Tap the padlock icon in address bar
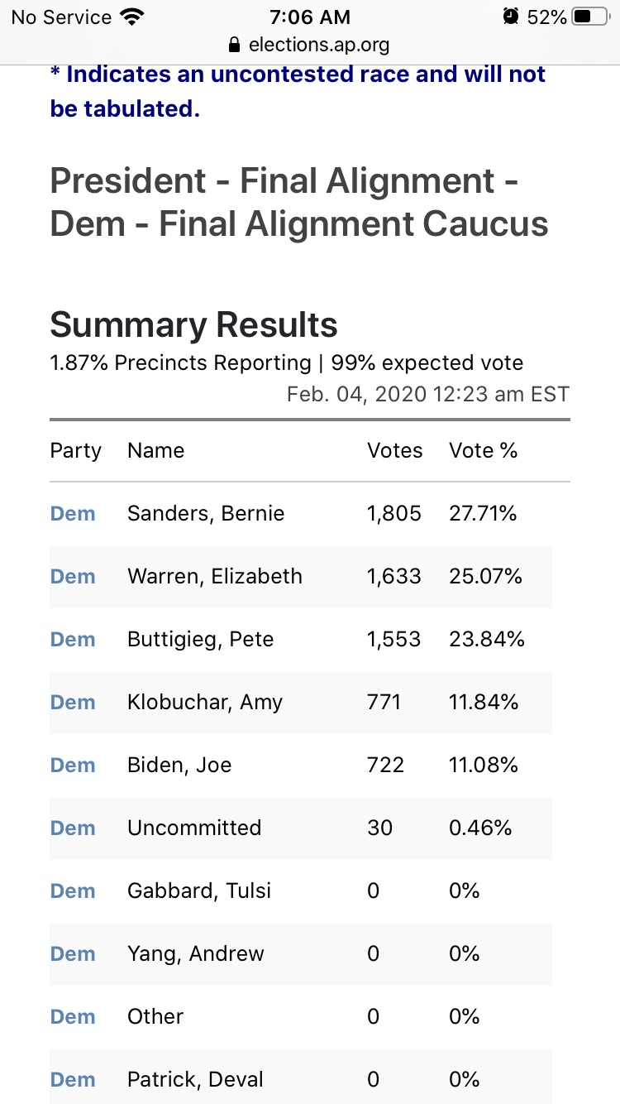 coord(234,45)
